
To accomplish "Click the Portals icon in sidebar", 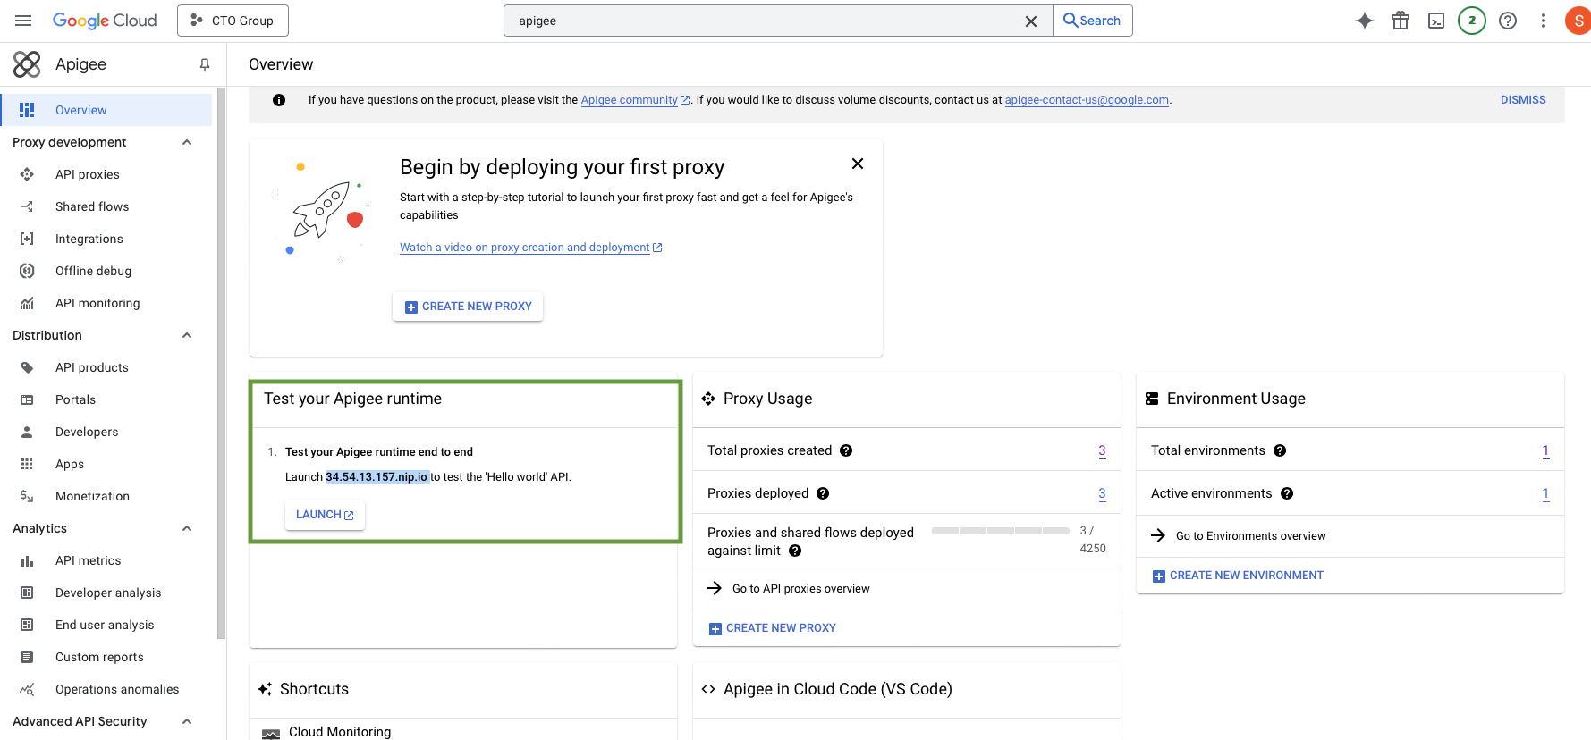I will point(27,399).
